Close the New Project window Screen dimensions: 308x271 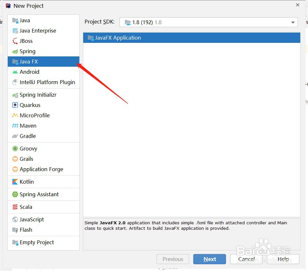[298, 5]
